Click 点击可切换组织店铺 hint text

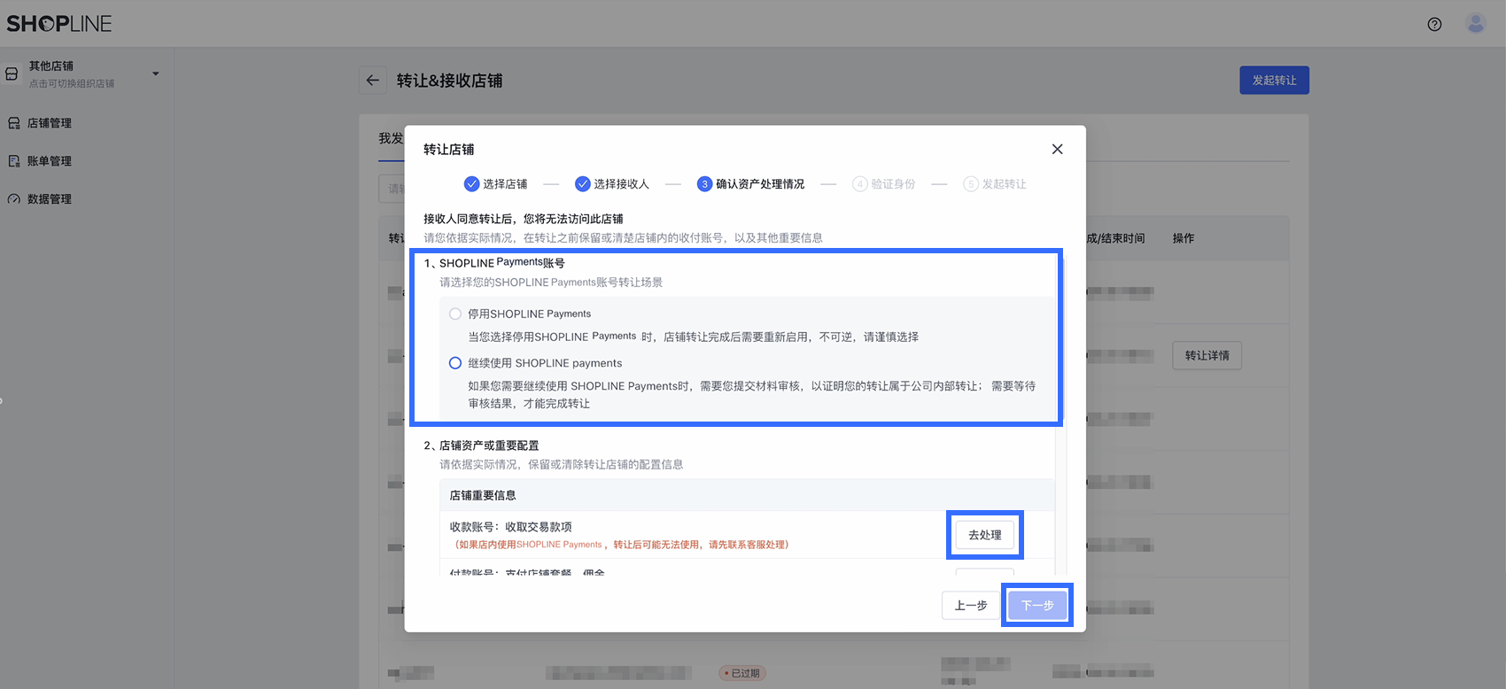[72, 84]
